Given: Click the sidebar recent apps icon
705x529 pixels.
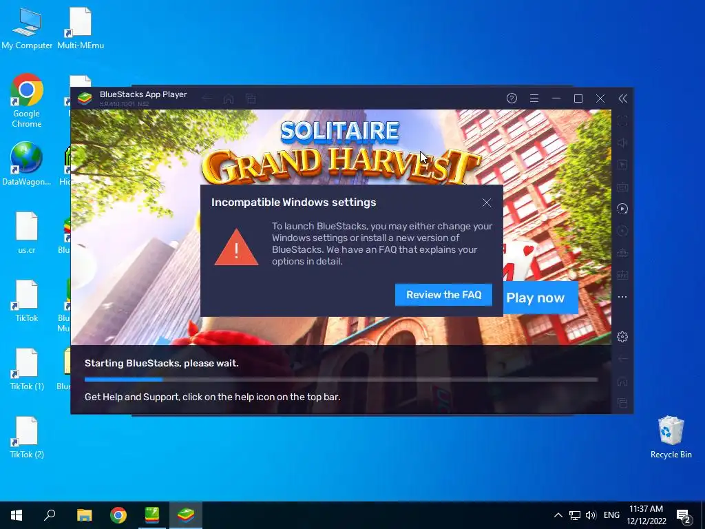Looking at the screenshot, I should tap(622, 403).
